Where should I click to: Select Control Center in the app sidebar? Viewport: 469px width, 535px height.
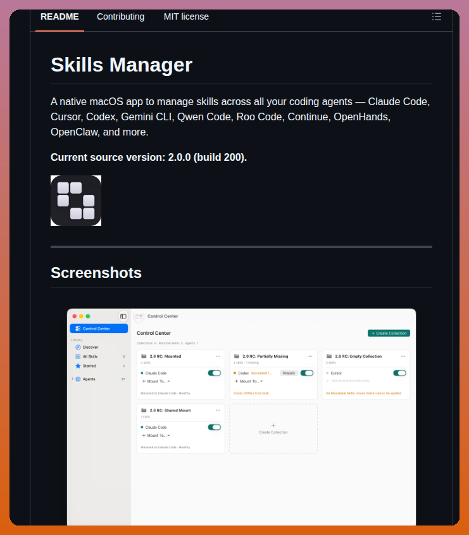99,329
